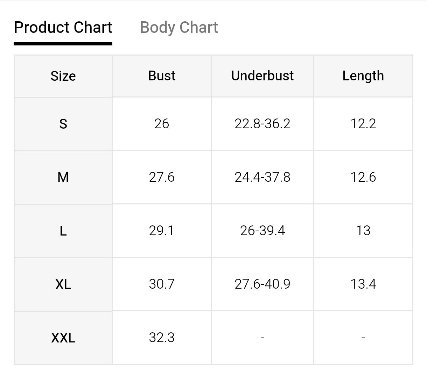Click the bust value 26
Viewport: 427px width, 376px height.
[x=162, y=124]
